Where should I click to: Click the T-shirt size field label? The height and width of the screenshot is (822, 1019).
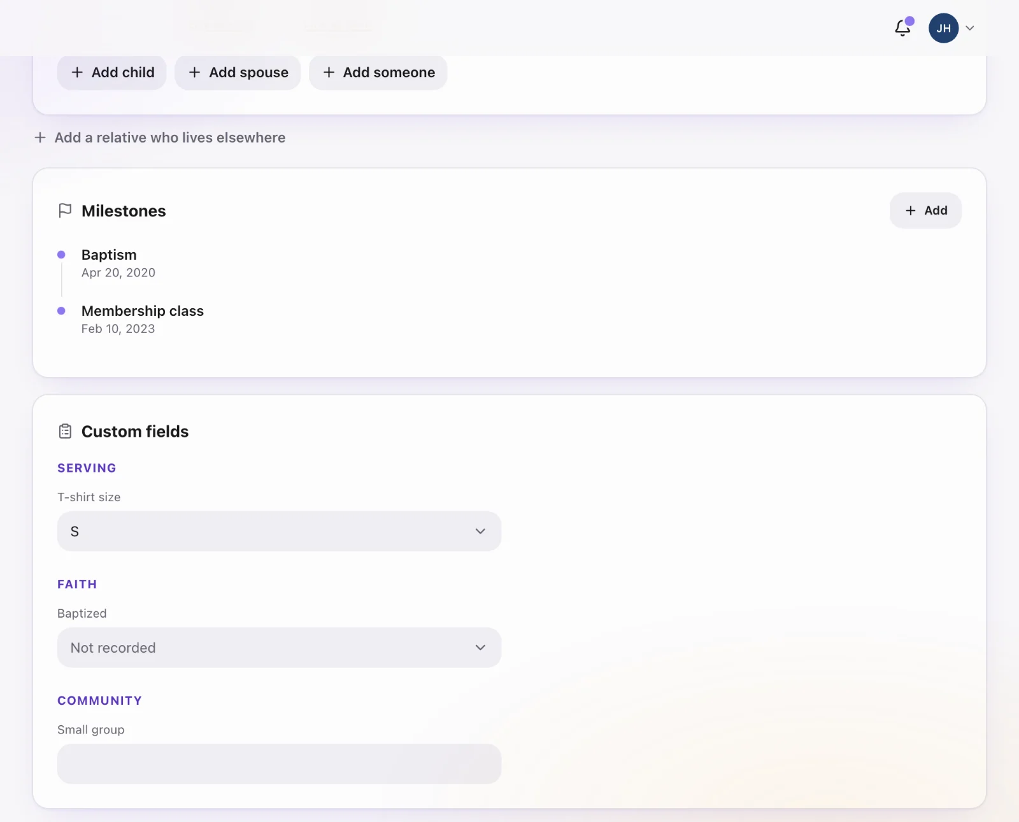click(89, 497)
